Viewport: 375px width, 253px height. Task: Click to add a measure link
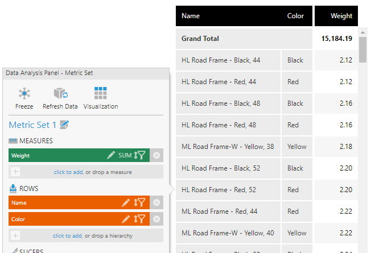tap(68, 172)
